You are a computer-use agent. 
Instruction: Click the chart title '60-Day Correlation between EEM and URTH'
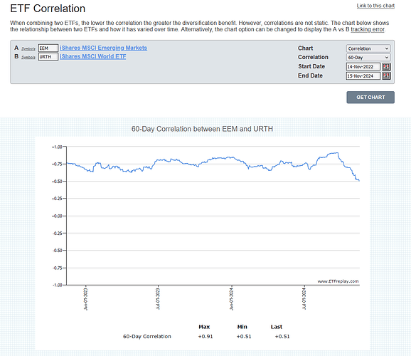point(202,129)
